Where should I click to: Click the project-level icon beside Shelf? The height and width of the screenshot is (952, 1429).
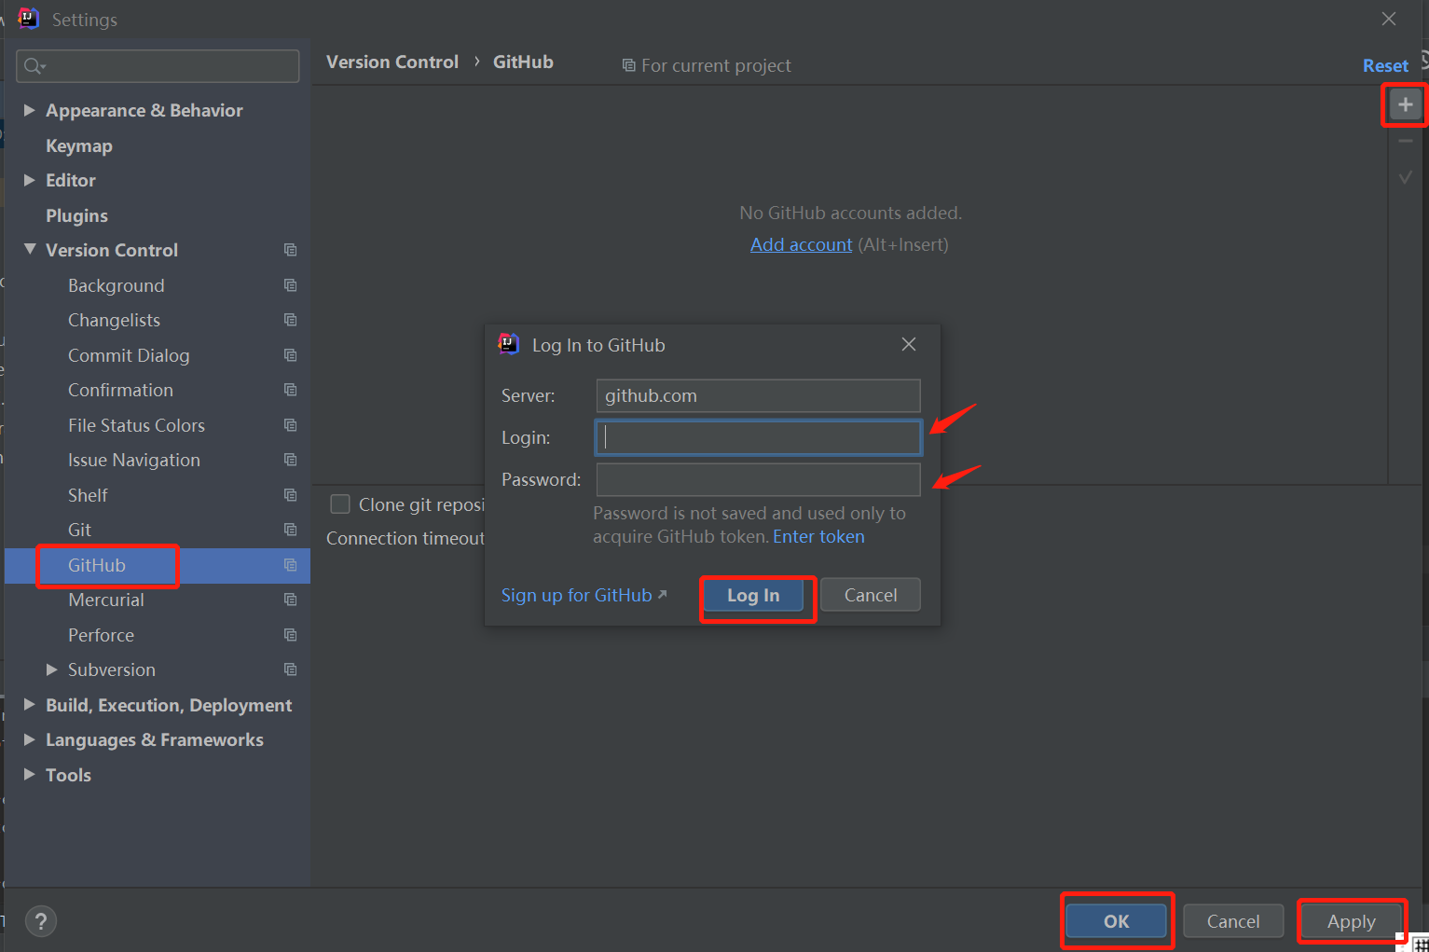pyautogui.click(x=290, y=495)
